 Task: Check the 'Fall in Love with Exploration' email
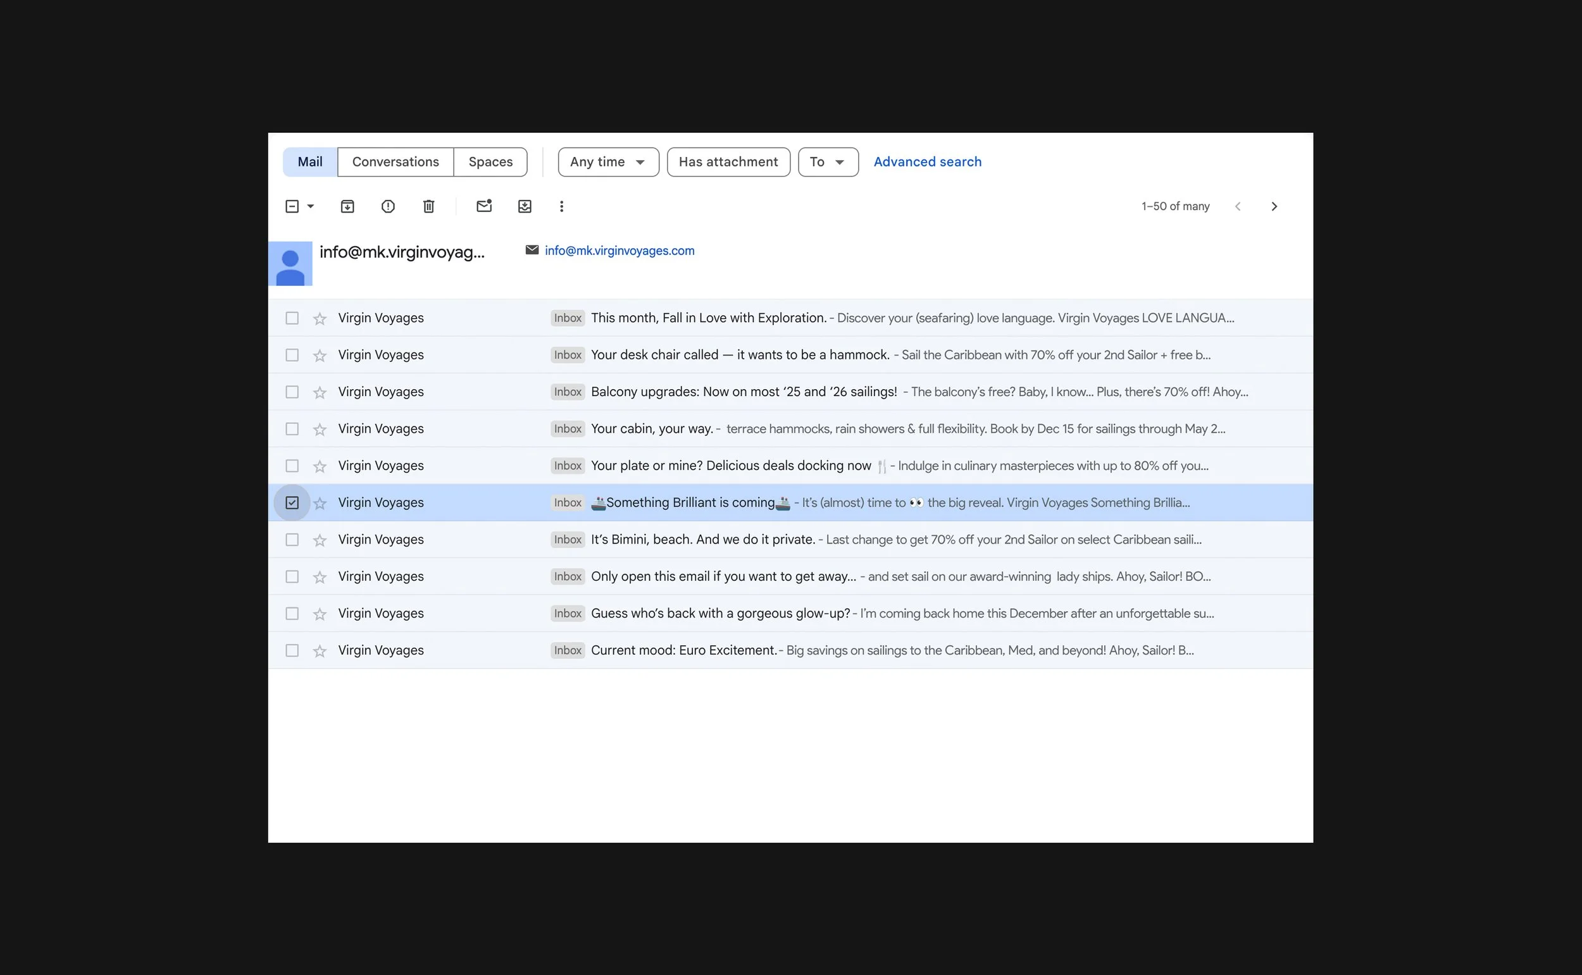[x=292, y=318]
